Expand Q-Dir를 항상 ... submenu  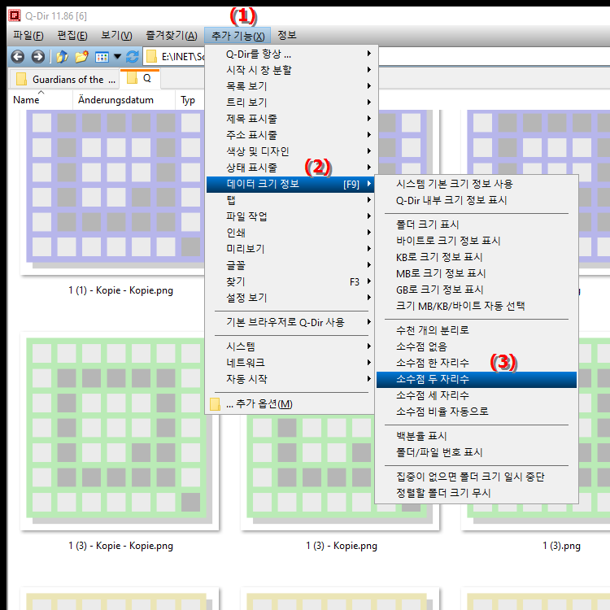(290, 54)
